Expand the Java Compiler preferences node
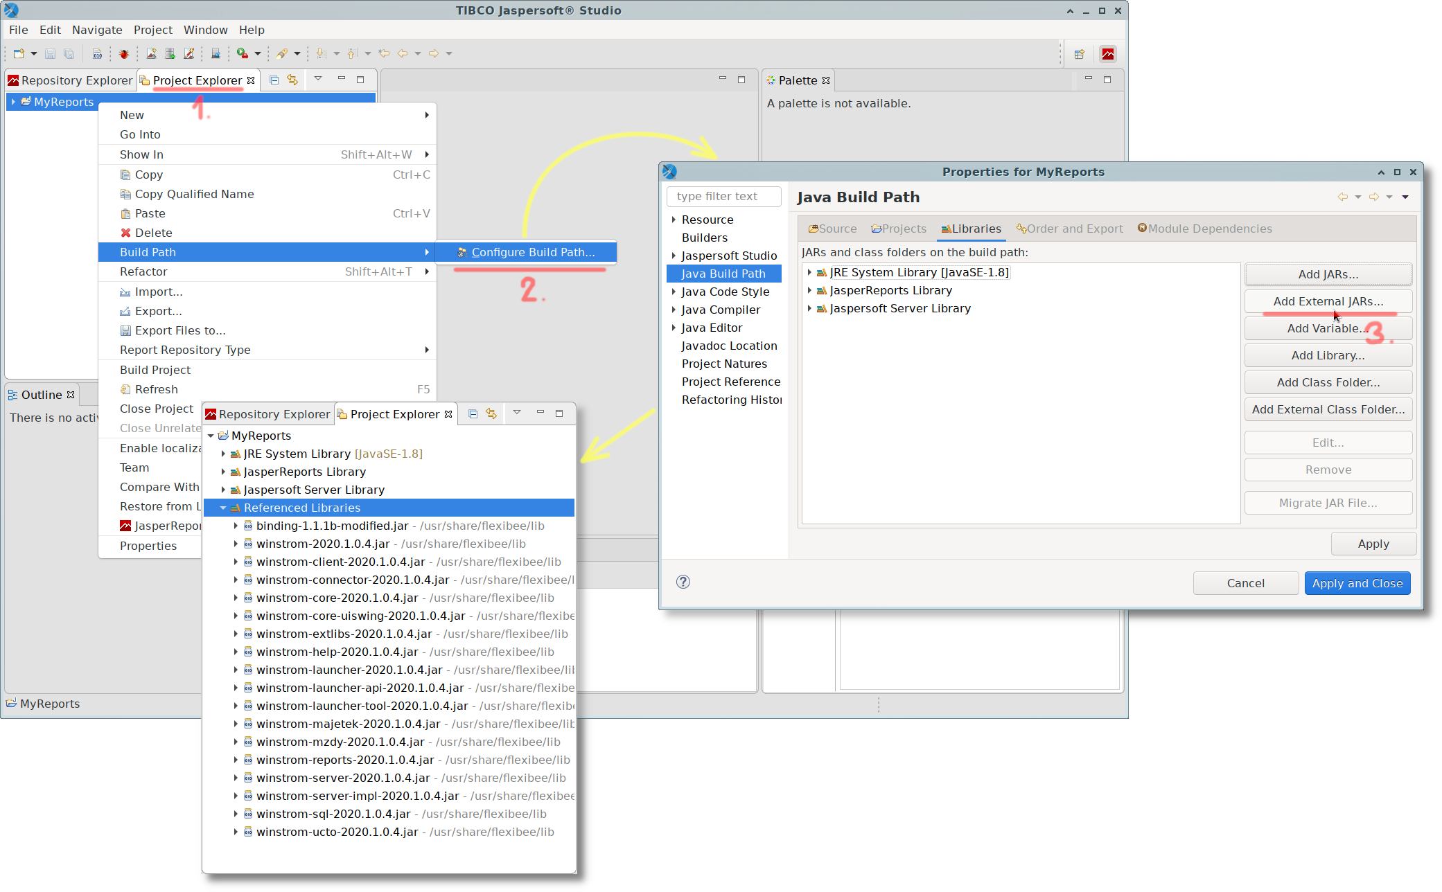This screenshot has height=892, width=1442. pyautogui.click(x=674, y=310)
